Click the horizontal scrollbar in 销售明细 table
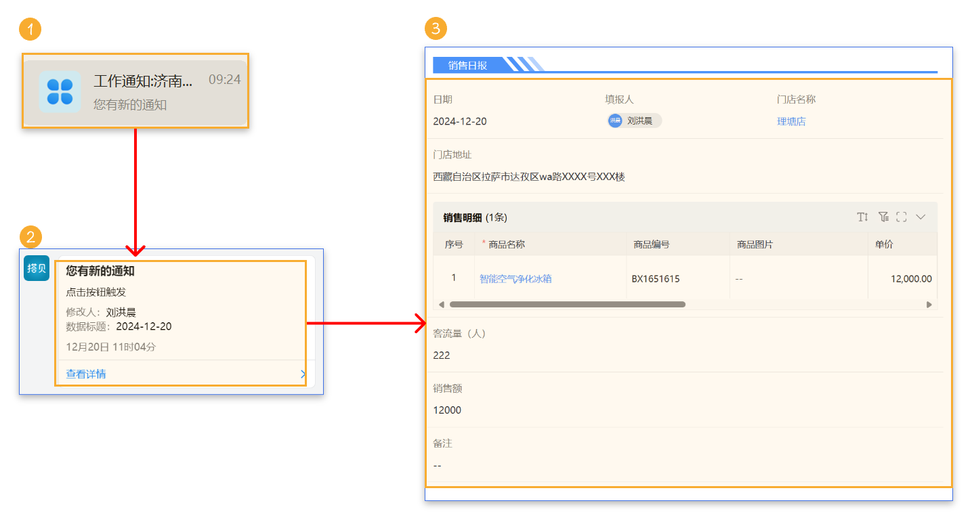Image resolution: width=972 pixels, height=522 pixels. [x=567, y=305]
